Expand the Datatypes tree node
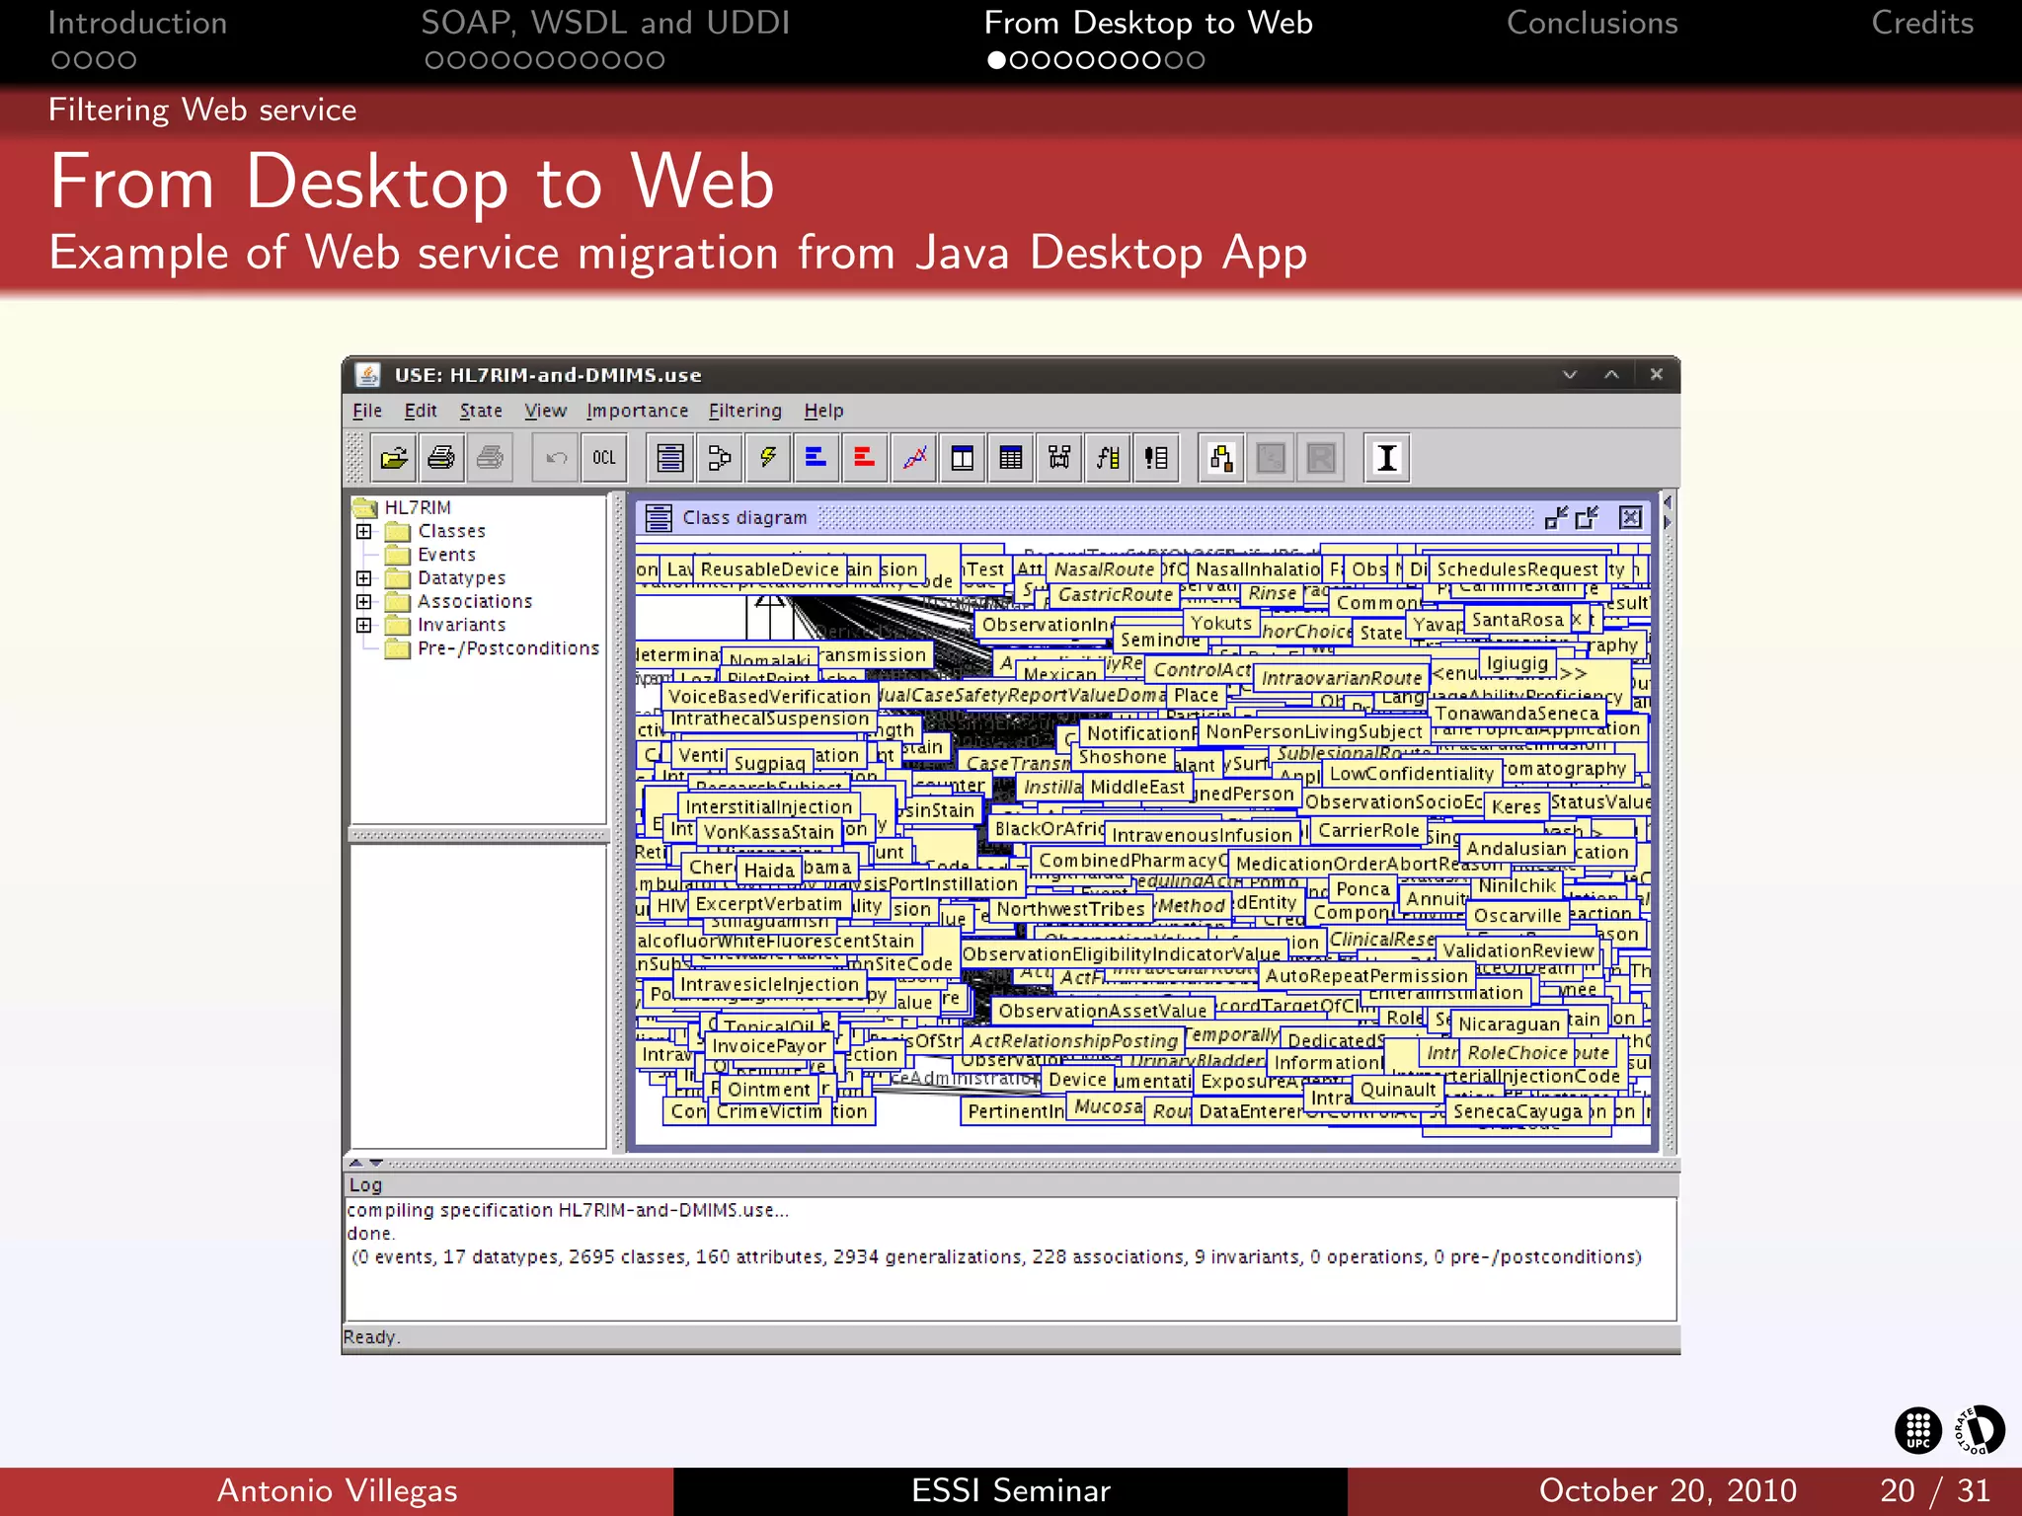 pyautogui.click(x=364, y=578)
